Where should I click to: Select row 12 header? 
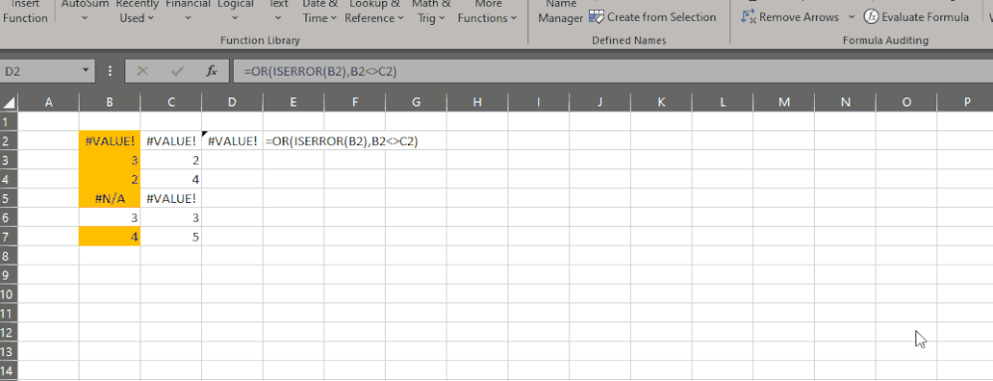click(8, 332)
